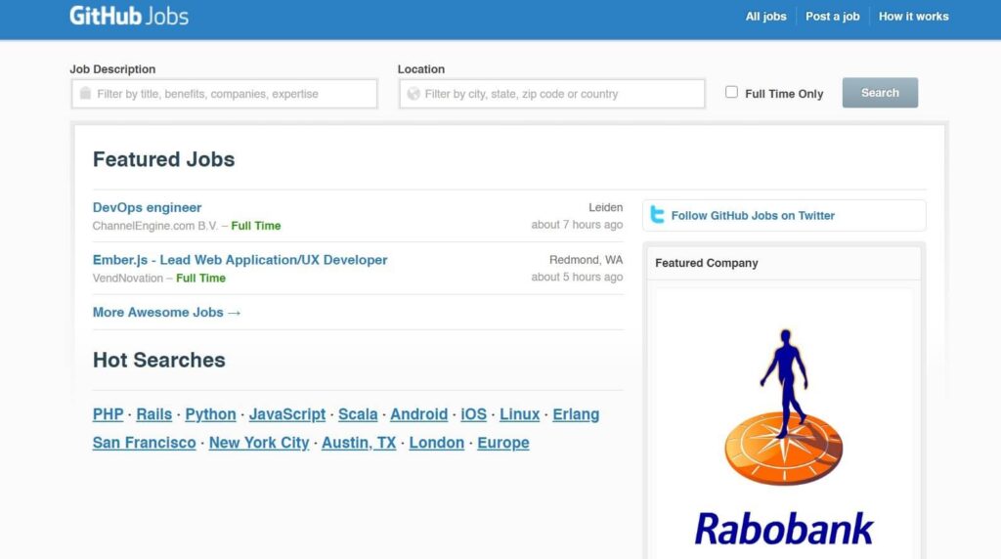This screenshot has width=1001, height=559.
Task: Browse jobs in Austin, TX
Action: tap(359, 443)
